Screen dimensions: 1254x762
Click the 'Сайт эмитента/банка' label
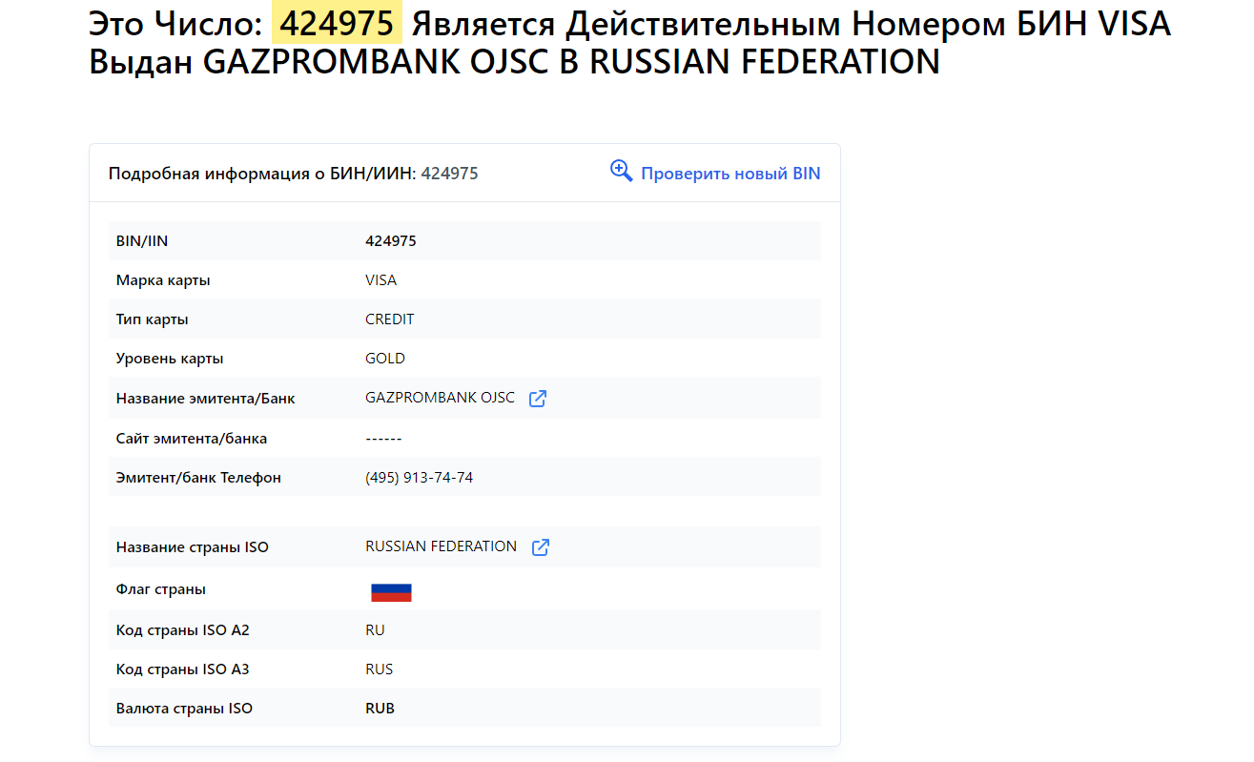coord(192,439)
